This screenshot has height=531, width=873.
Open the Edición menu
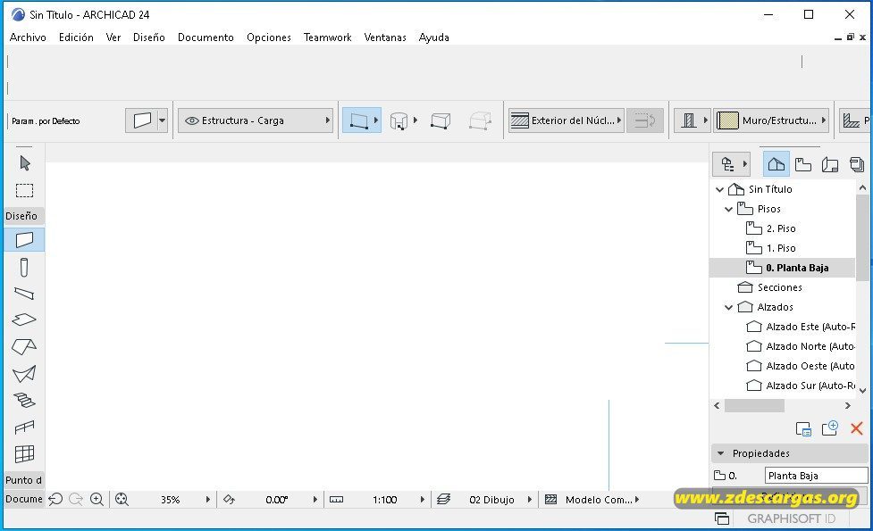(76, 37)
